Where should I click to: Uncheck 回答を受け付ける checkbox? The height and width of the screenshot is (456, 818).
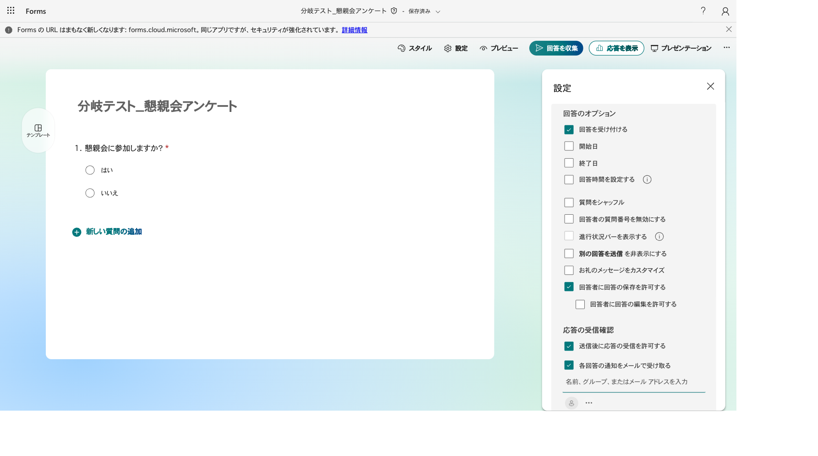coord(569,129)
